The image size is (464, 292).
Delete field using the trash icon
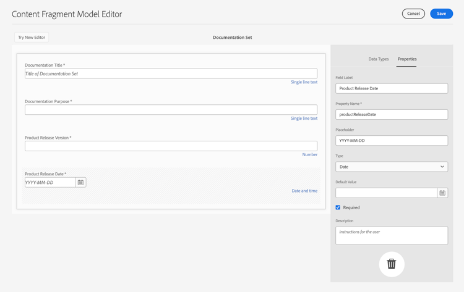click(392, 264)
